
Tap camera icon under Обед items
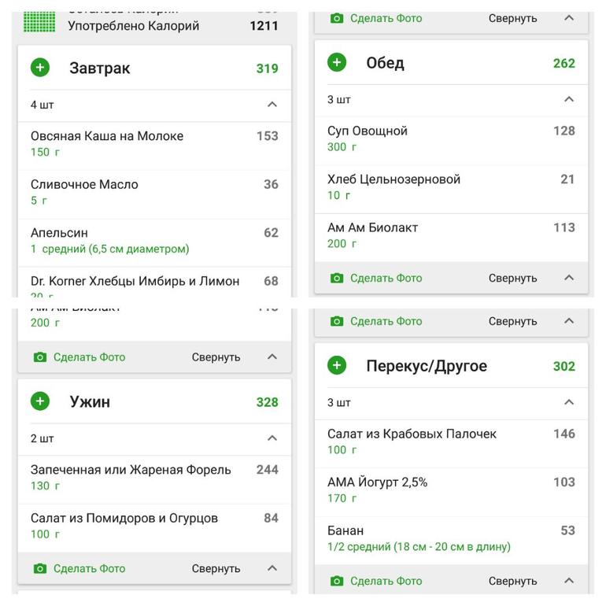click(337, 278)
